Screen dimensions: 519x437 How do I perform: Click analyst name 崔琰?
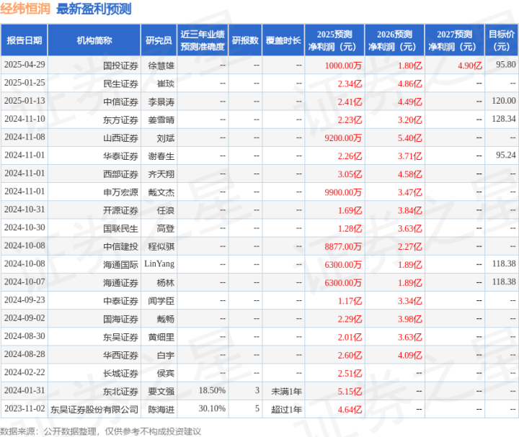[x=166, y=84]
